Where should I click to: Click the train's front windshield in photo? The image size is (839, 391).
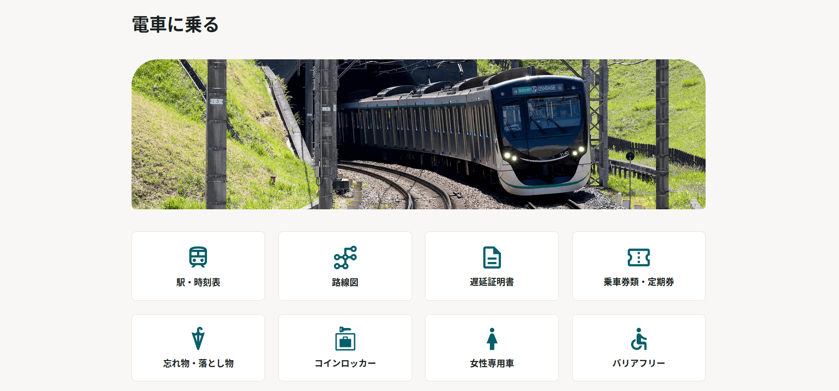[553, 115]
